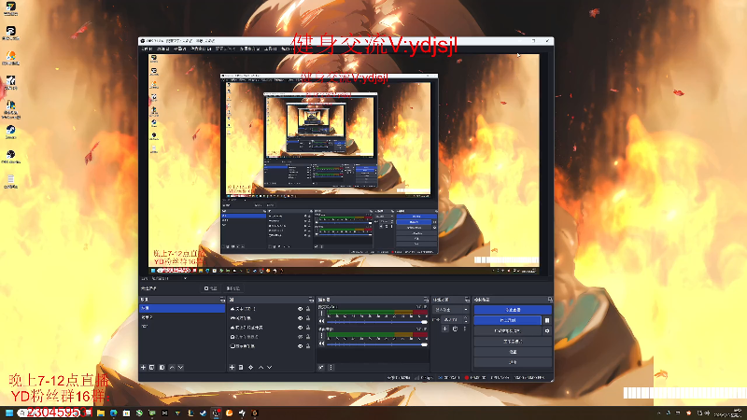The width and height of the screenshot is (747, 420).
Task: Open the Edit menu in OBS
Action: coord(162,49)
